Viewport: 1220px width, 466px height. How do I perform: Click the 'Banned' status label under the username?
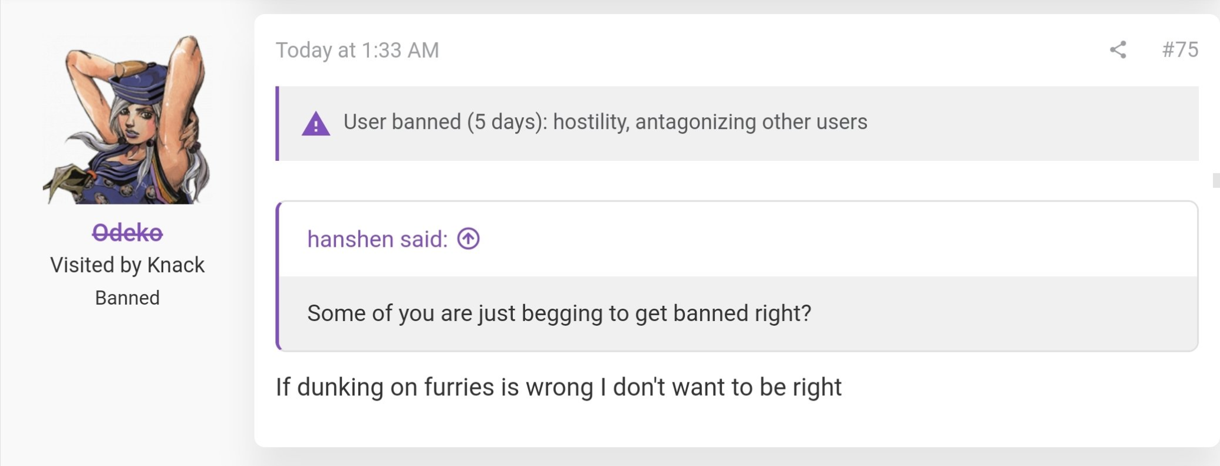tap(127, 298)
